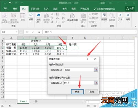Screen dimensions: 138x108
Task: Click the Data Range field showing B3:E3
Action: [x=79, y=70]
